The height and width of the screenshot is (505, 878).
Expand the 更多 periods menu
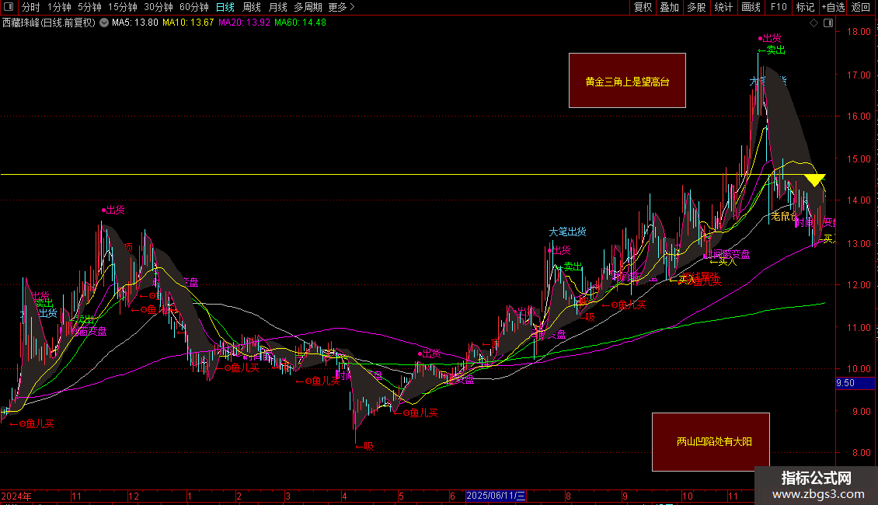pyautogui.click(x=342, y=7)
